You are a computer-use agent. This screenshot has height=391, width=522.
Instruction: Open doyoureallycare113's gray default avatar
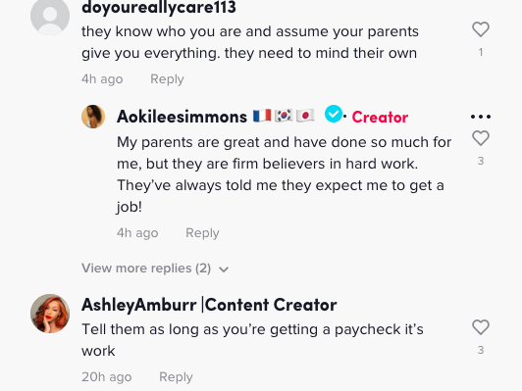pyautogui.click(x=50, y=16)
